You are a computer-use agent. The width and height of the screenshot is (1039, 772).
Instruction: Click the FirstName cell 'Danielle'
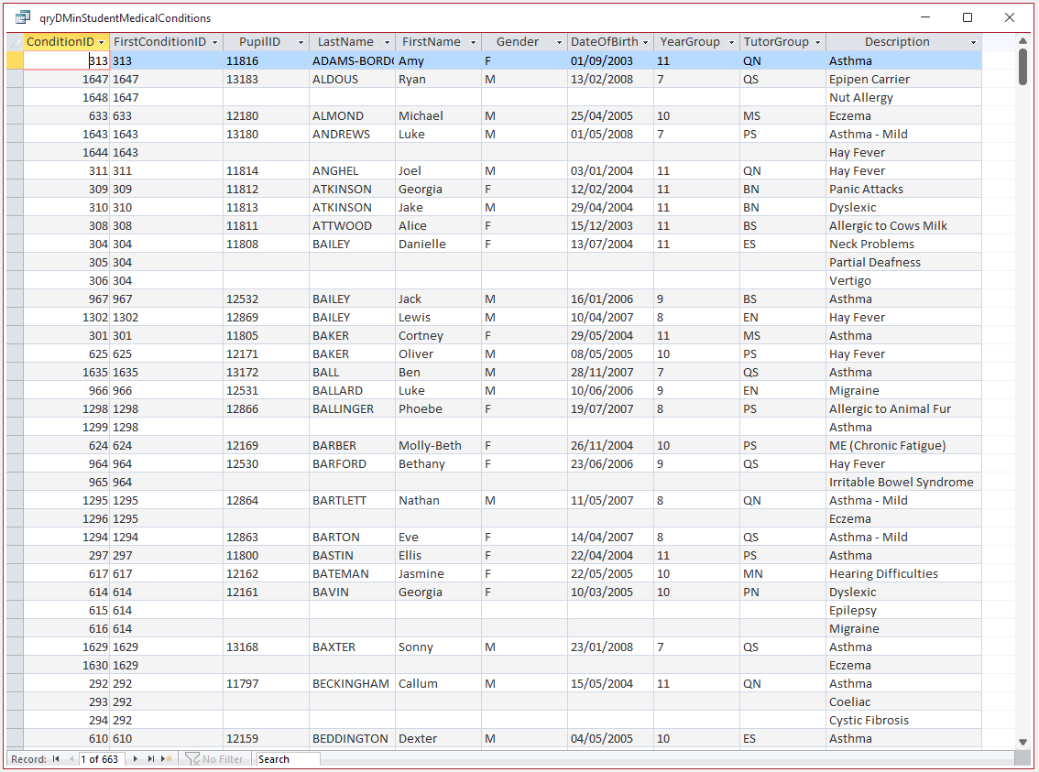pyautogui.click(x=438, y=245)
